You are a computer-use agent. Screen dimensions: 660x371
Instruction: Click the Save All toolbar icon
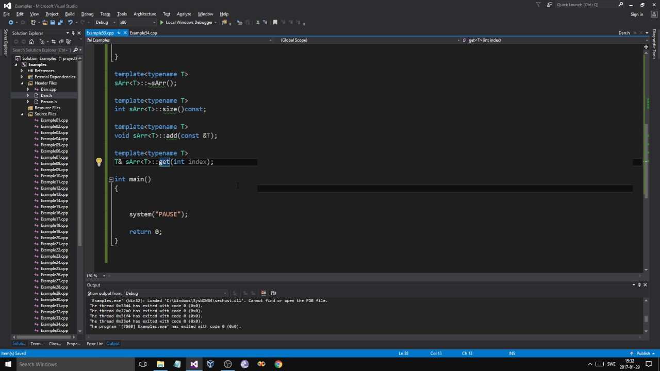point(60,23)
